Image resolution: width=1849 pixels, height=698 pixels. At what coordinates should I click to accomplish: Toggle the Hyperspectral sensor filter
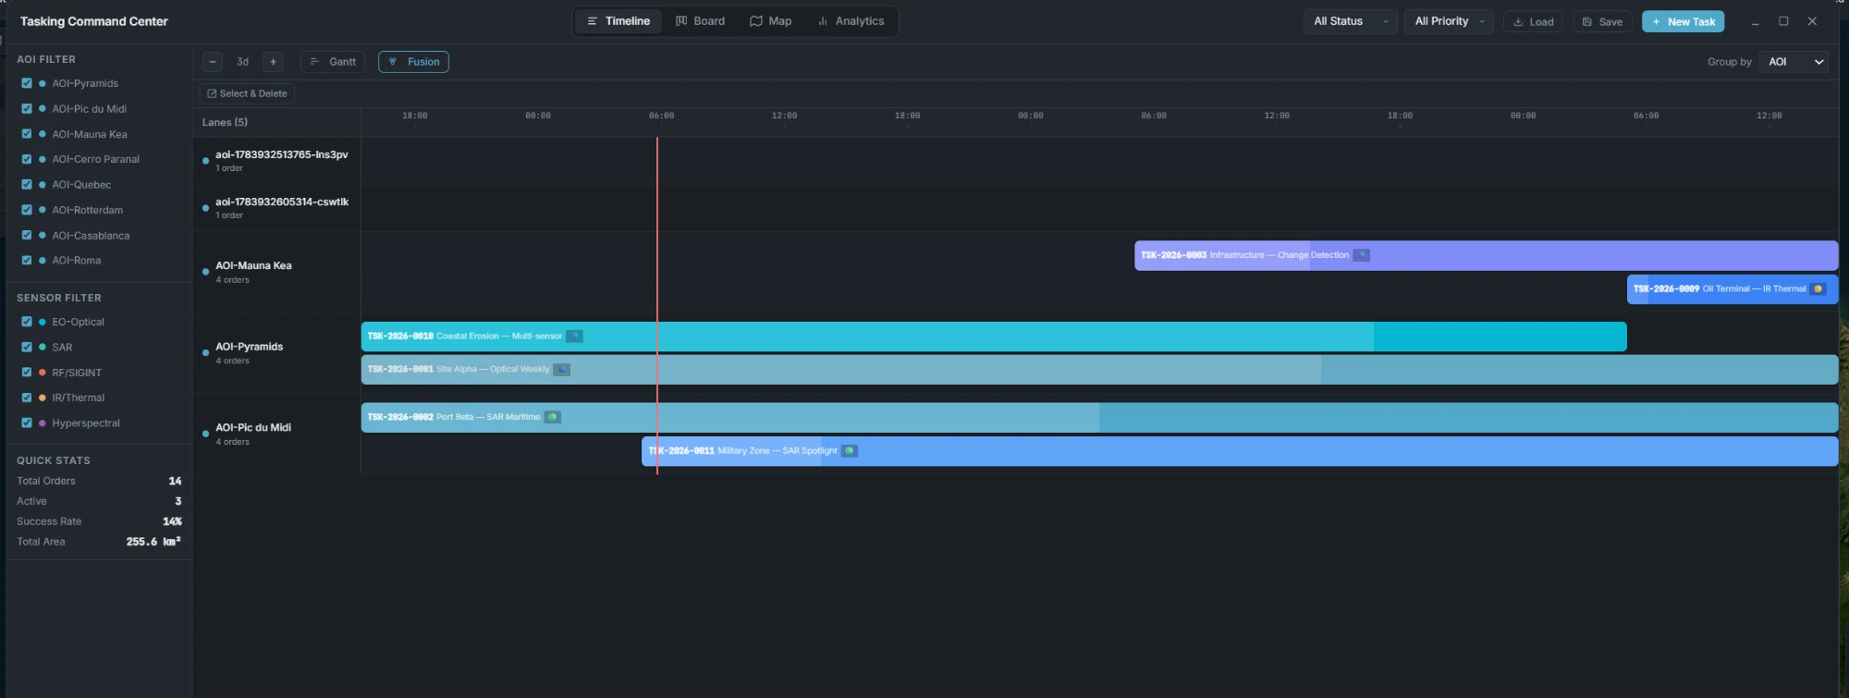[x=27, y=423]
